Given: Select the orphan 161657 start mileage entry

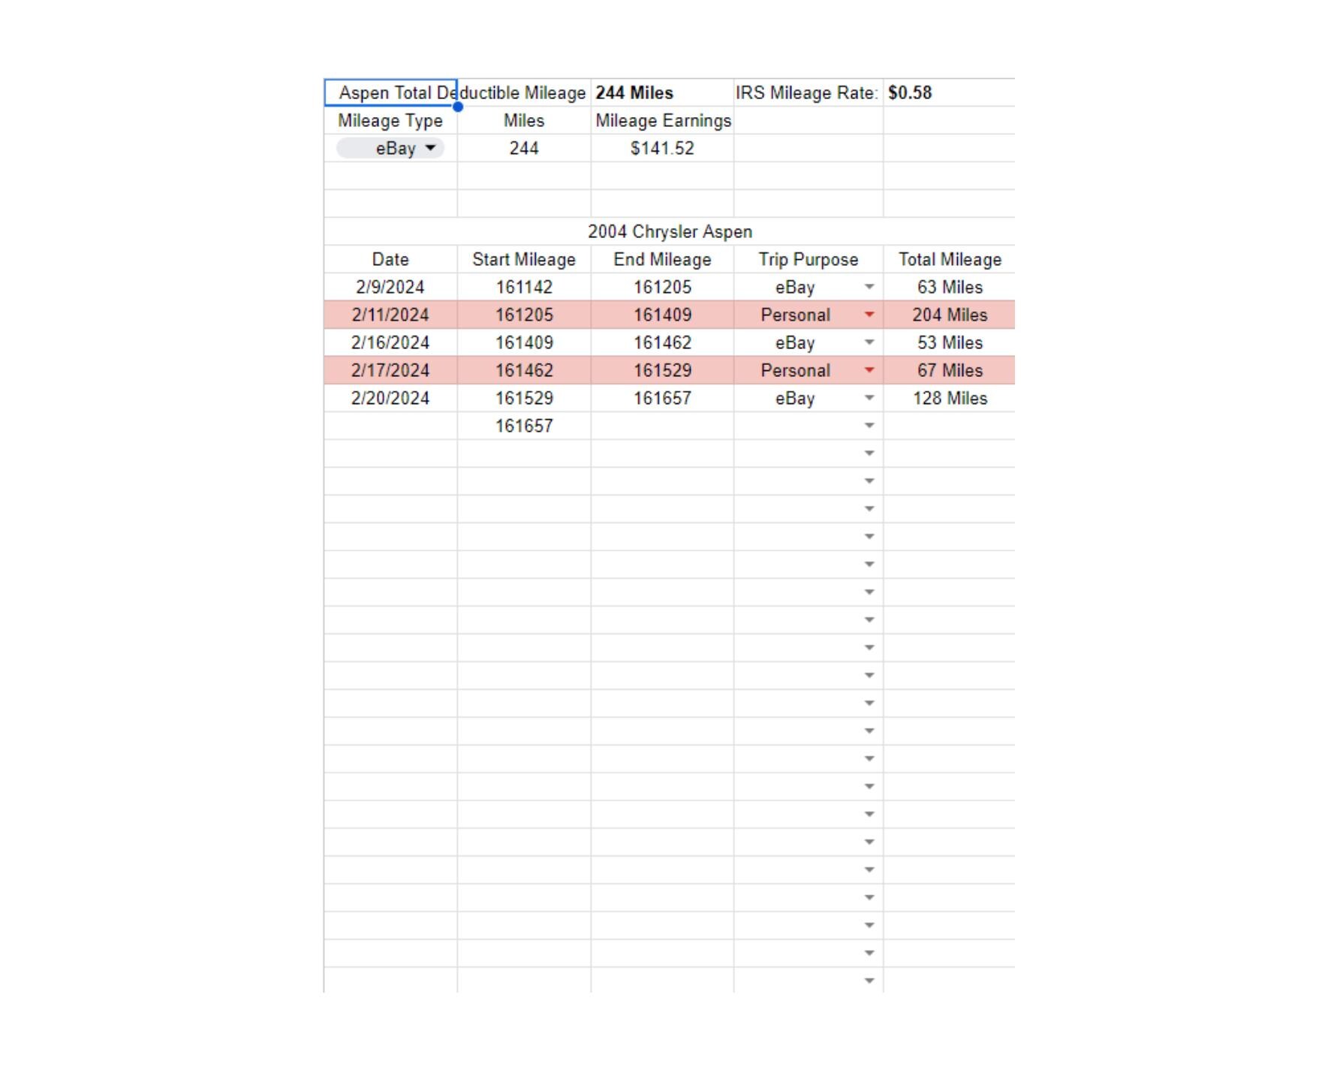Looking at the screenshot, I should 524,426.
